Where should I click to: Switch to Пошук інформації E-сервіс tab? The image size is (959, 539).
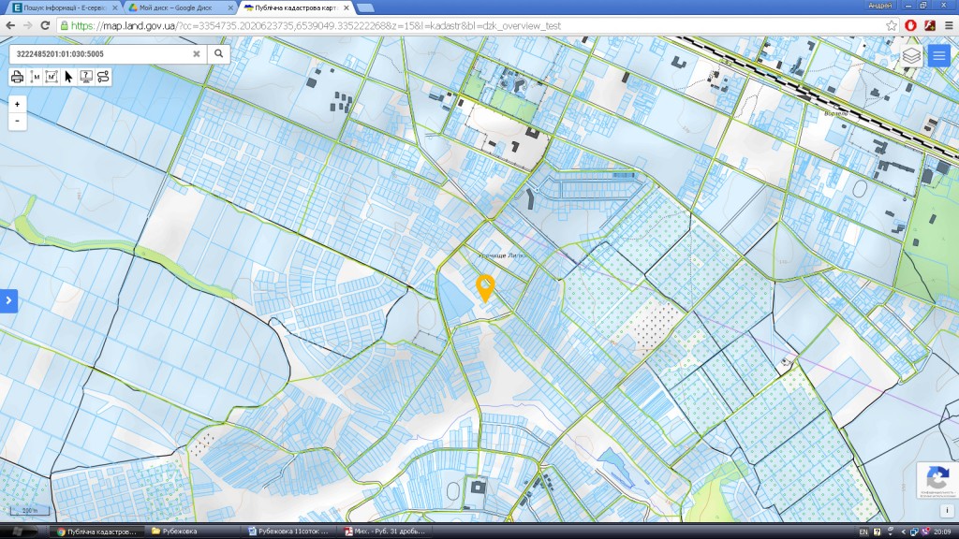(62, 7)
